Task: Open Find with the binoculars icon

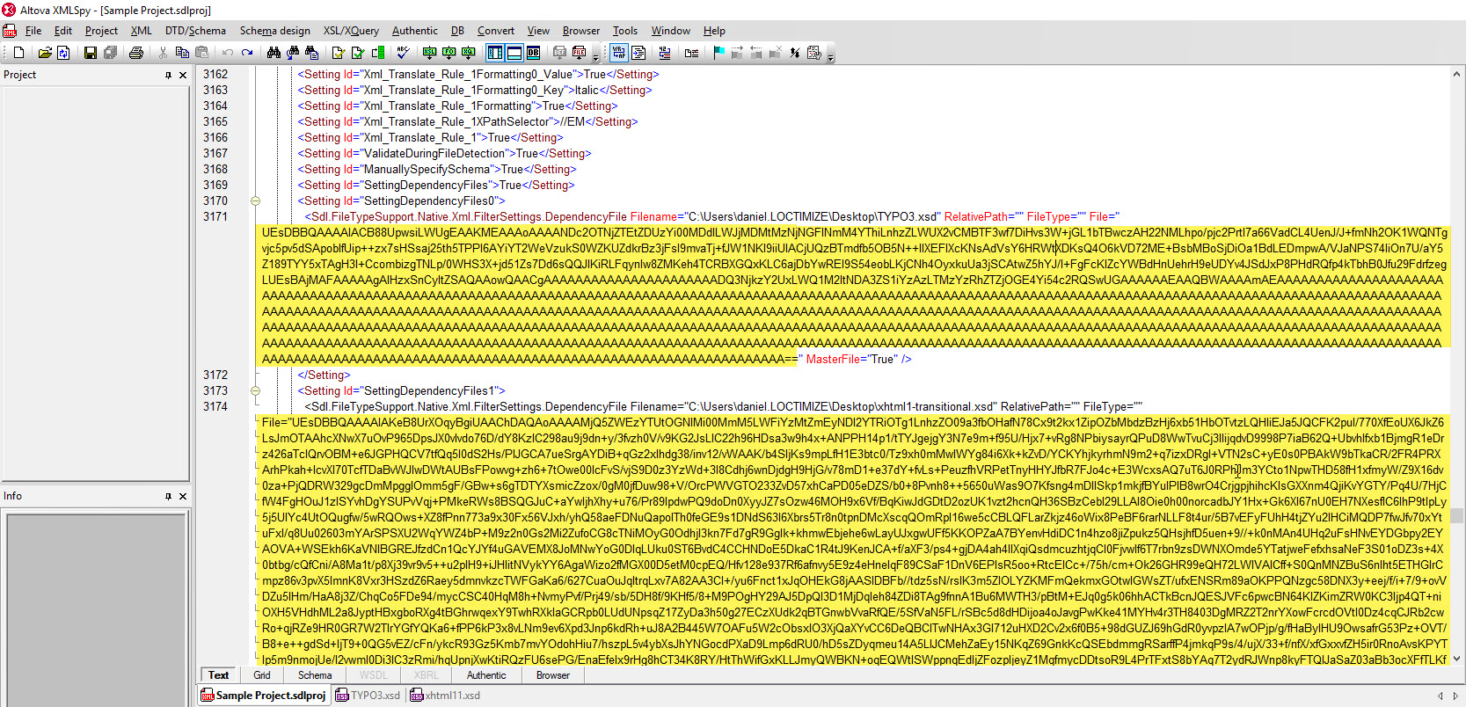Action: tap(274, 53)
